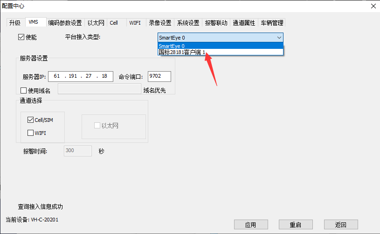Toggle the 使能 checkbox
Image resolution: width=380 pixels, height=234 pixels.
[x=21, y=37]
